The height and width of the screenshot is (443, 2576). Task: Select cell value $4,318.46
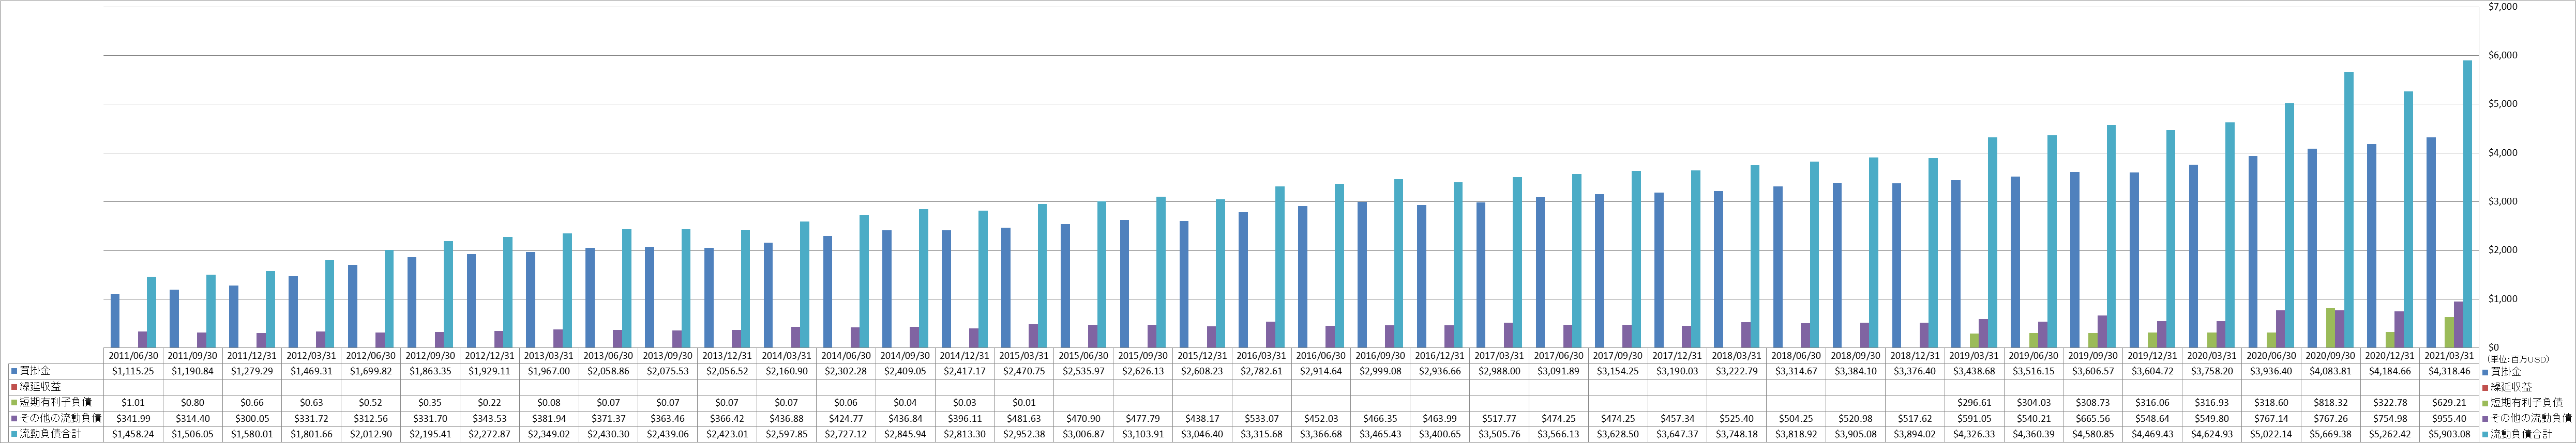[x=2449, y=371]
